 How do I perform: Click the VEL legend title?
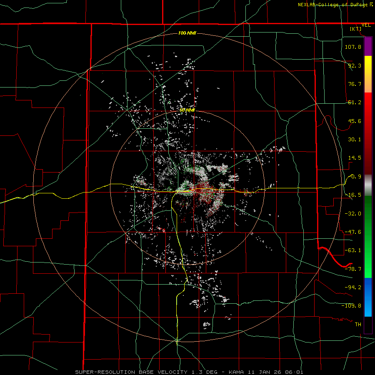[366, 25]
